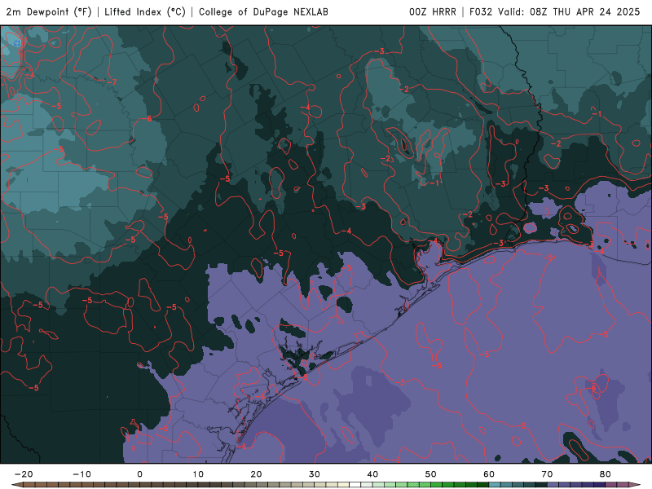The width and height of the screenshot is (652, 489).
Task: Click the 'F032' forecast hour text
Action: coord(481,12)
